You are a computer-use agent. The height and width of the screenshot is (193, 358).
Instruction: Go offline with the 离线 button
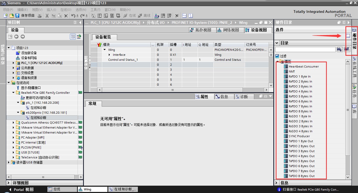144,16
